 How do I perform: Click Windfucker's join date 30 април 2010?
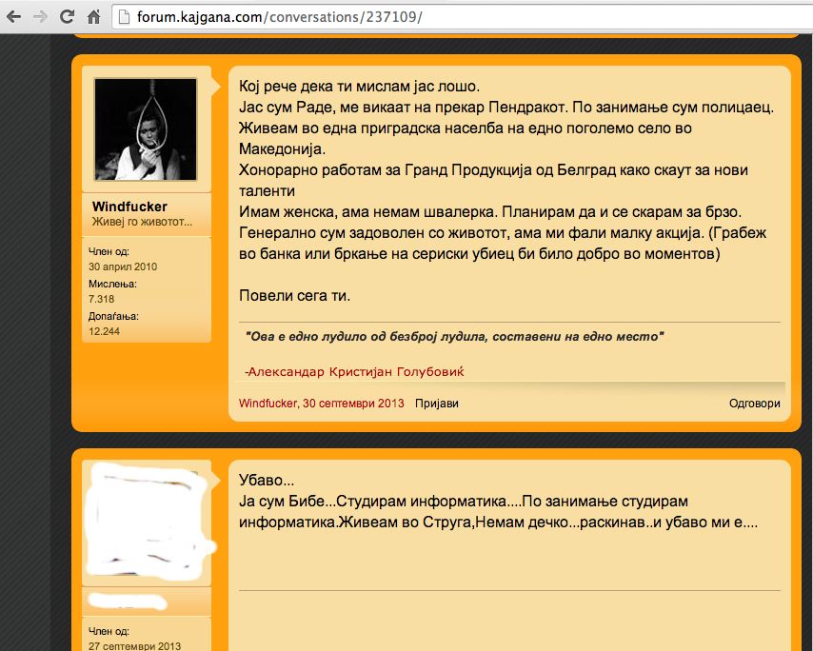click(x=123, y=266)
